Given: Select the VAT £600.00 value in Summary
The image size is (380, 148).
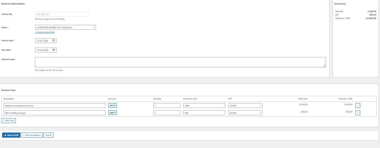Looking at the screenshot, I should coord(373,15).
